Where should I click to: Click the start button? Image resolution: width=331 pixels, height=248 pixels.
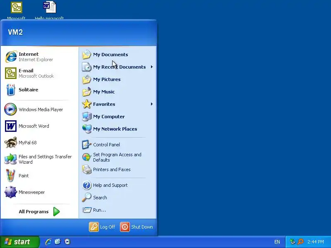click(19, 242)
